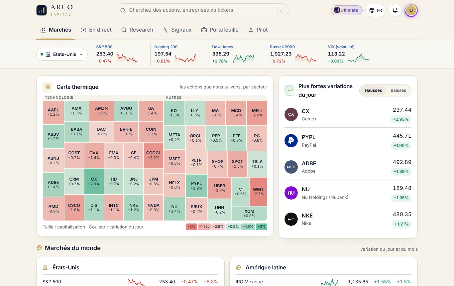Select the WMT heatmap tile

[x=258, y=192]
